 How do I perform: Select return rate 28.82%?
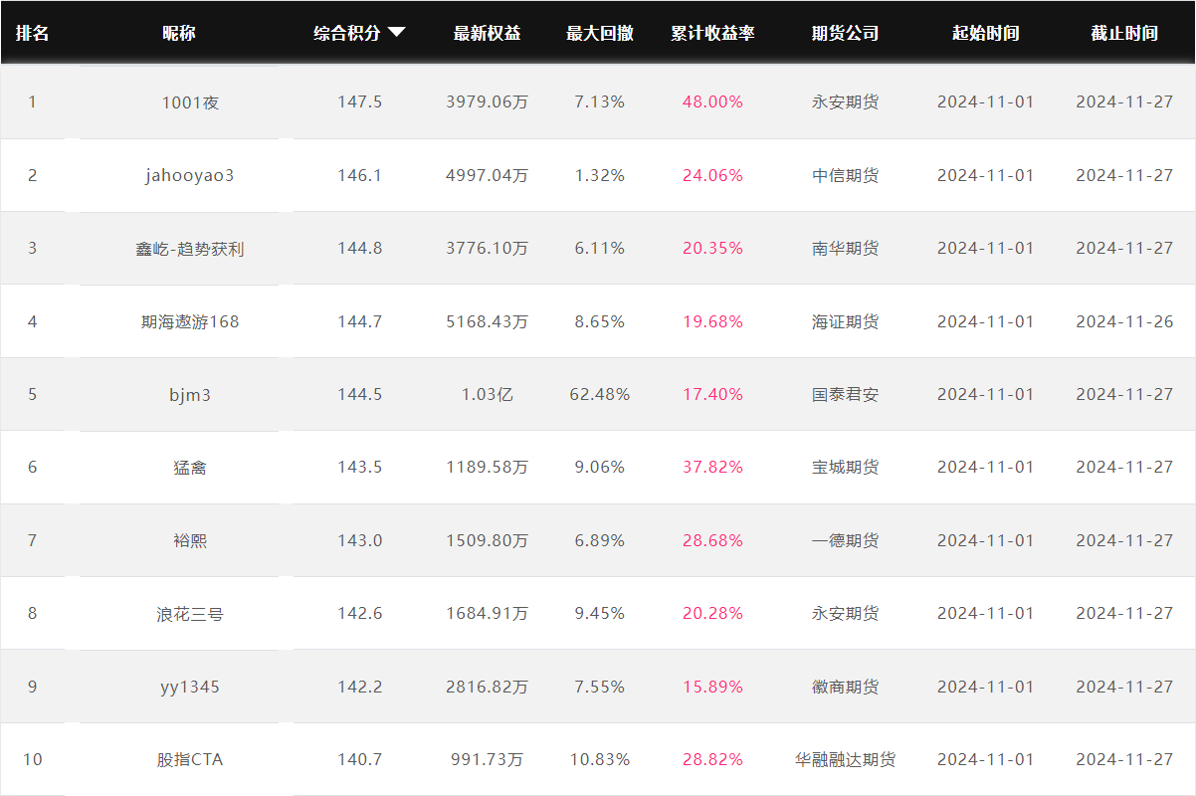coord(712,759)
